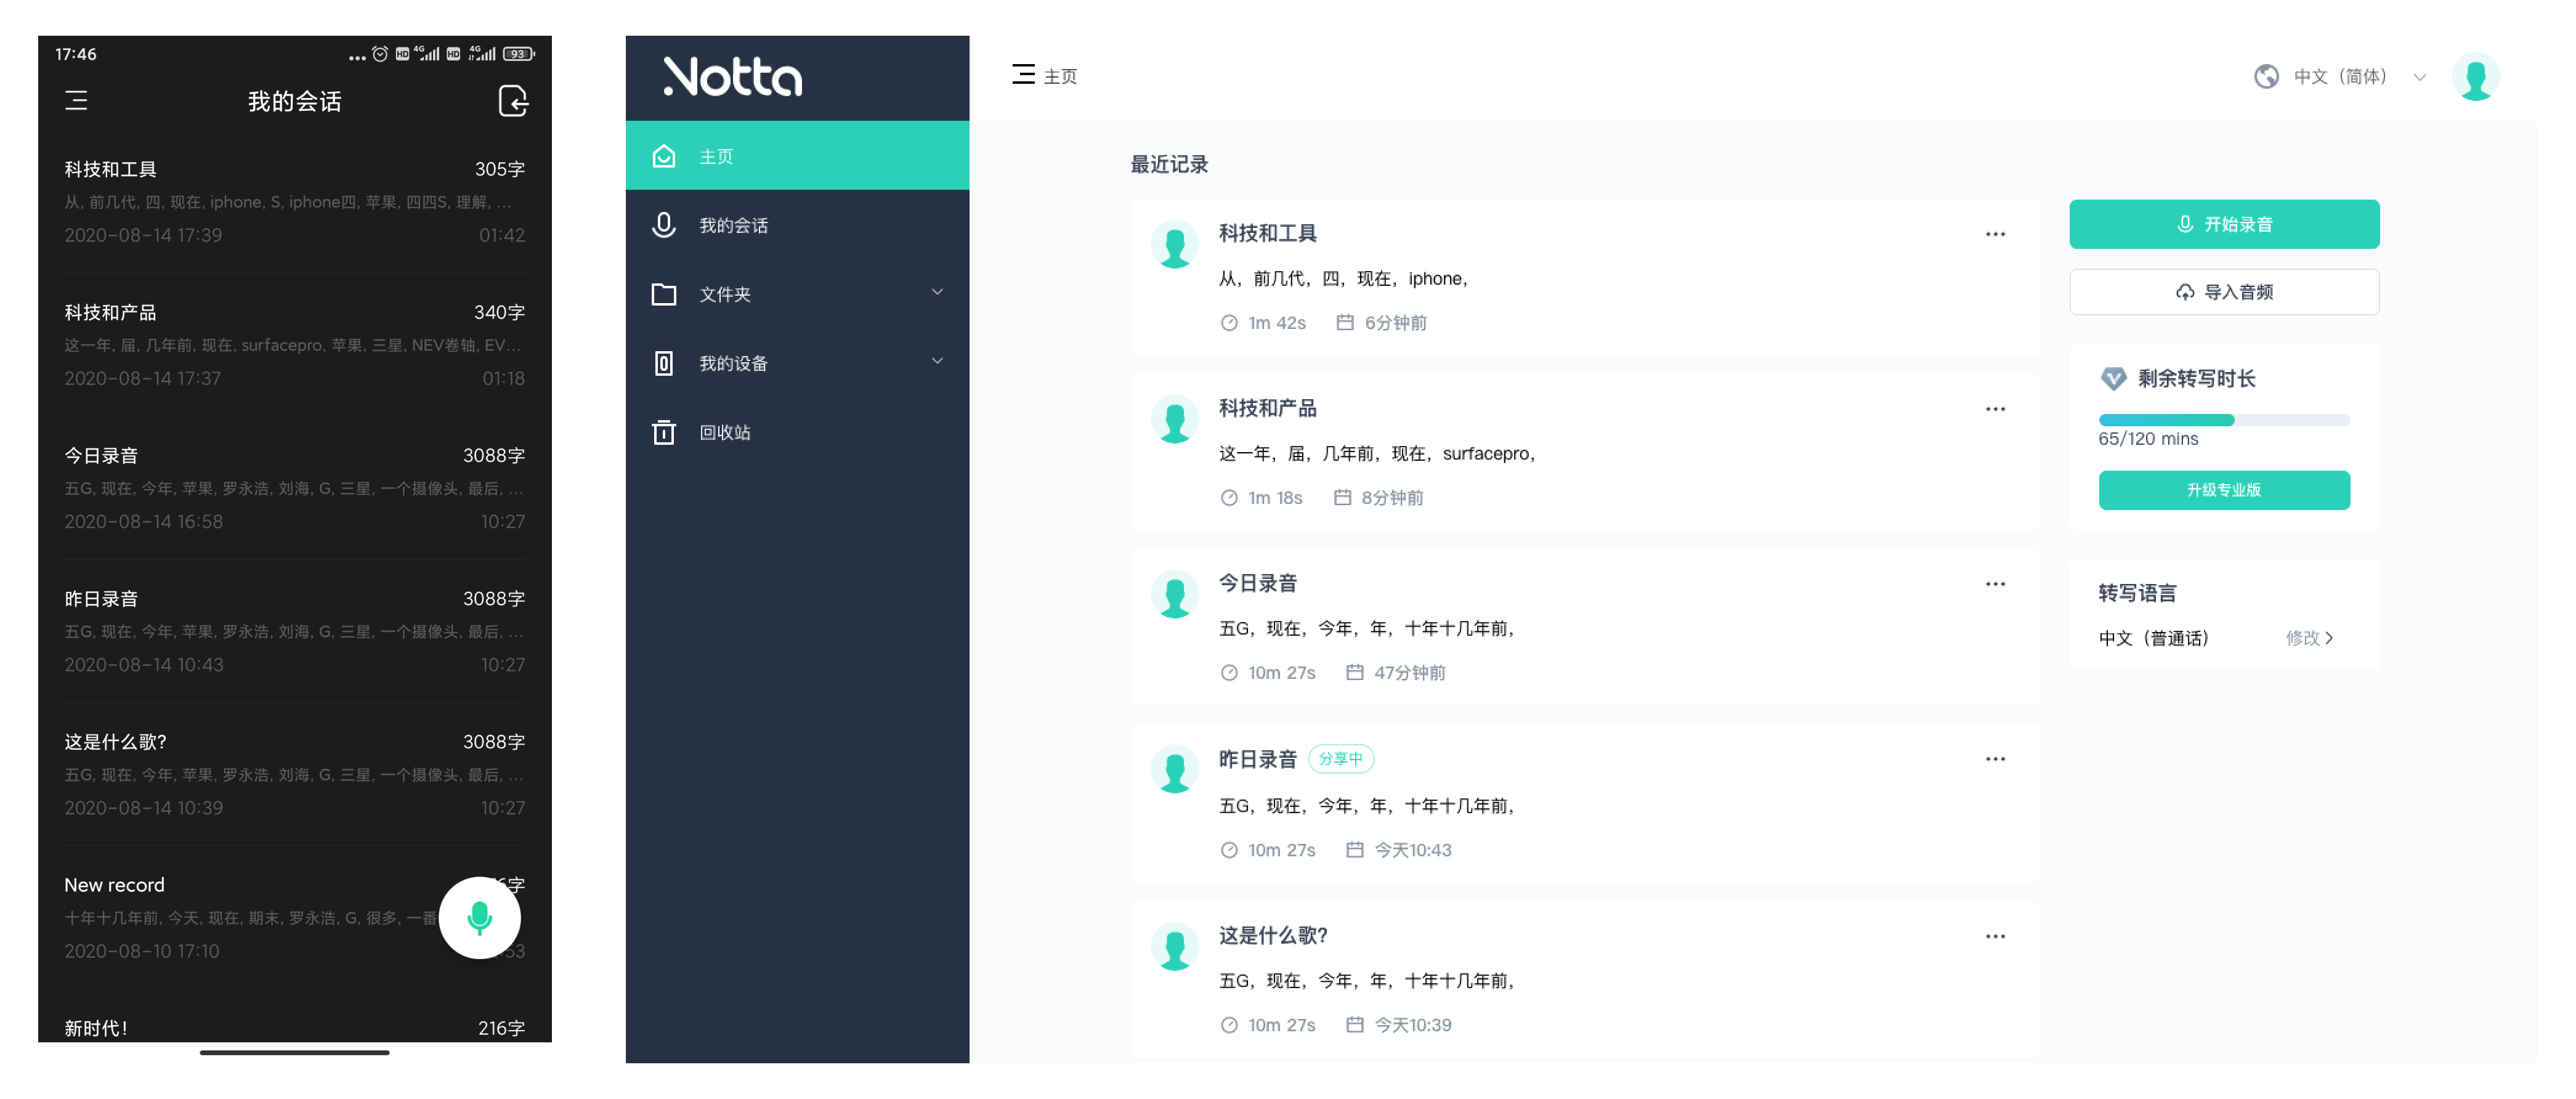
Task: Click the Notta logo
Action: click(x=732, y=77)
